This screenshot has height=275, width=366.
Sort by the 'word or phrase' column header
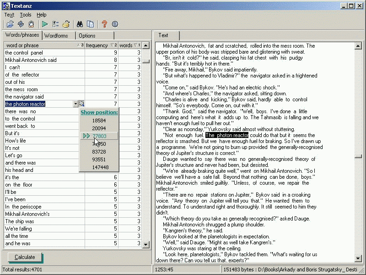click(x=44, y=45)
